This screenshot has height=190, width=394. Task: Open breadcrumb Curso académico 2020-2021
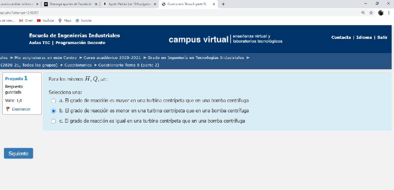pyautogui.click(x=112, y=57)
